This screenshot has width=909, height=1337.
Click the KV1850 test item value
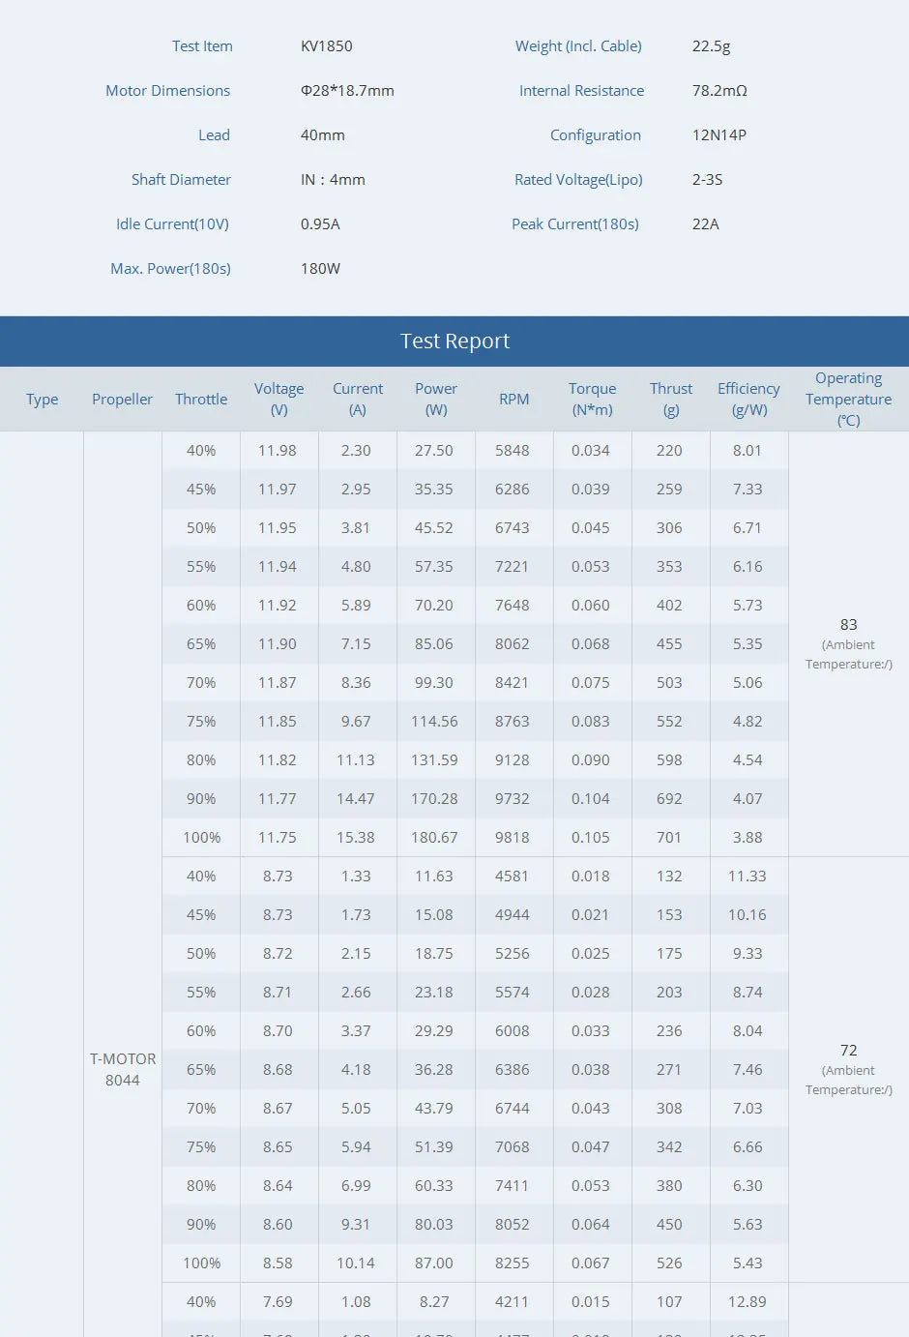(327, 45)
